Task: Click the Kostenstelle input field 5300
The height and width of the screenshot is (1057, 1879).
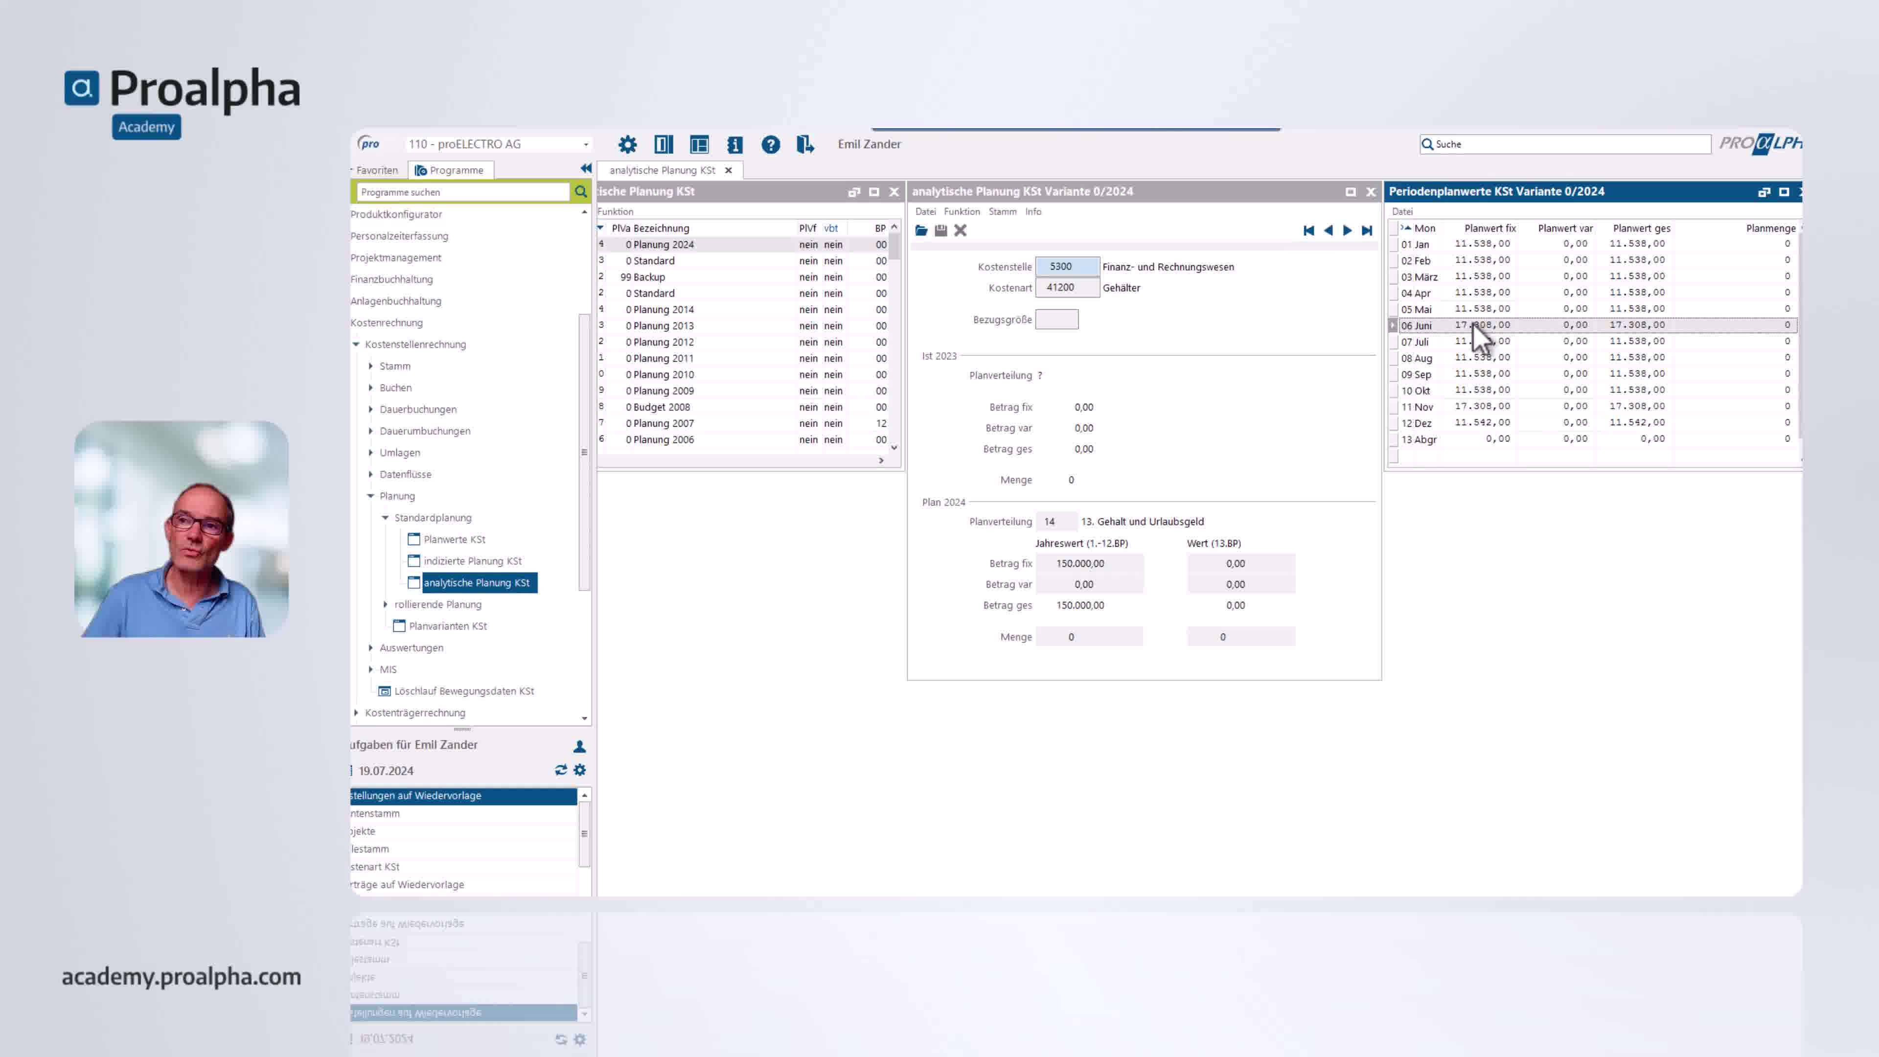Action: pyautogui.click(x=1066, y=267)
